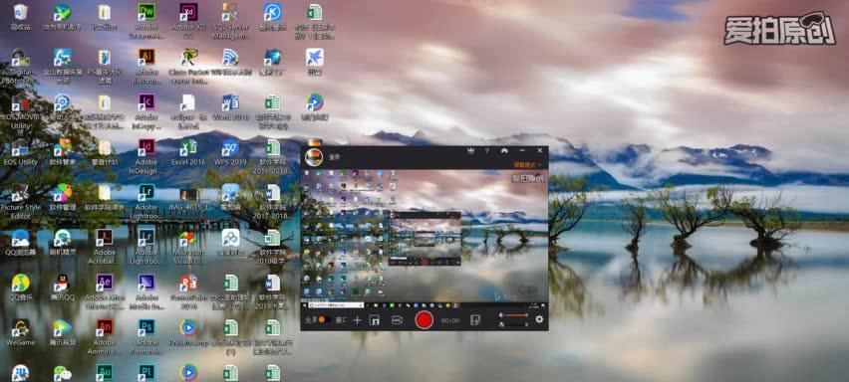
Task: Select the window (窗口) capture mode
Action: (341, 320)
